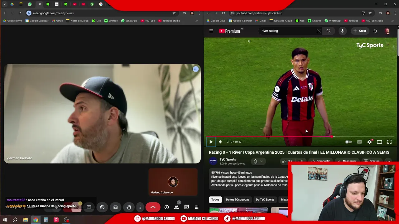This screenshot has width=399, height=224.
Task: Open YouTube account avatar menu
Action: (x=387, y=31)
